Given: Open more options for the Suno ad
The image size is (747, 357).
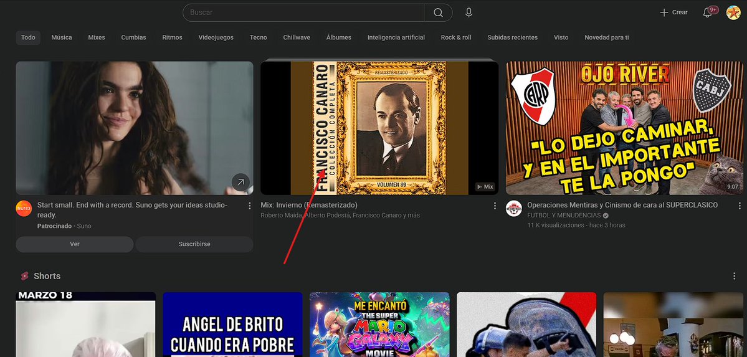Looking at the screenshot, I should click(x=249, y=206).
